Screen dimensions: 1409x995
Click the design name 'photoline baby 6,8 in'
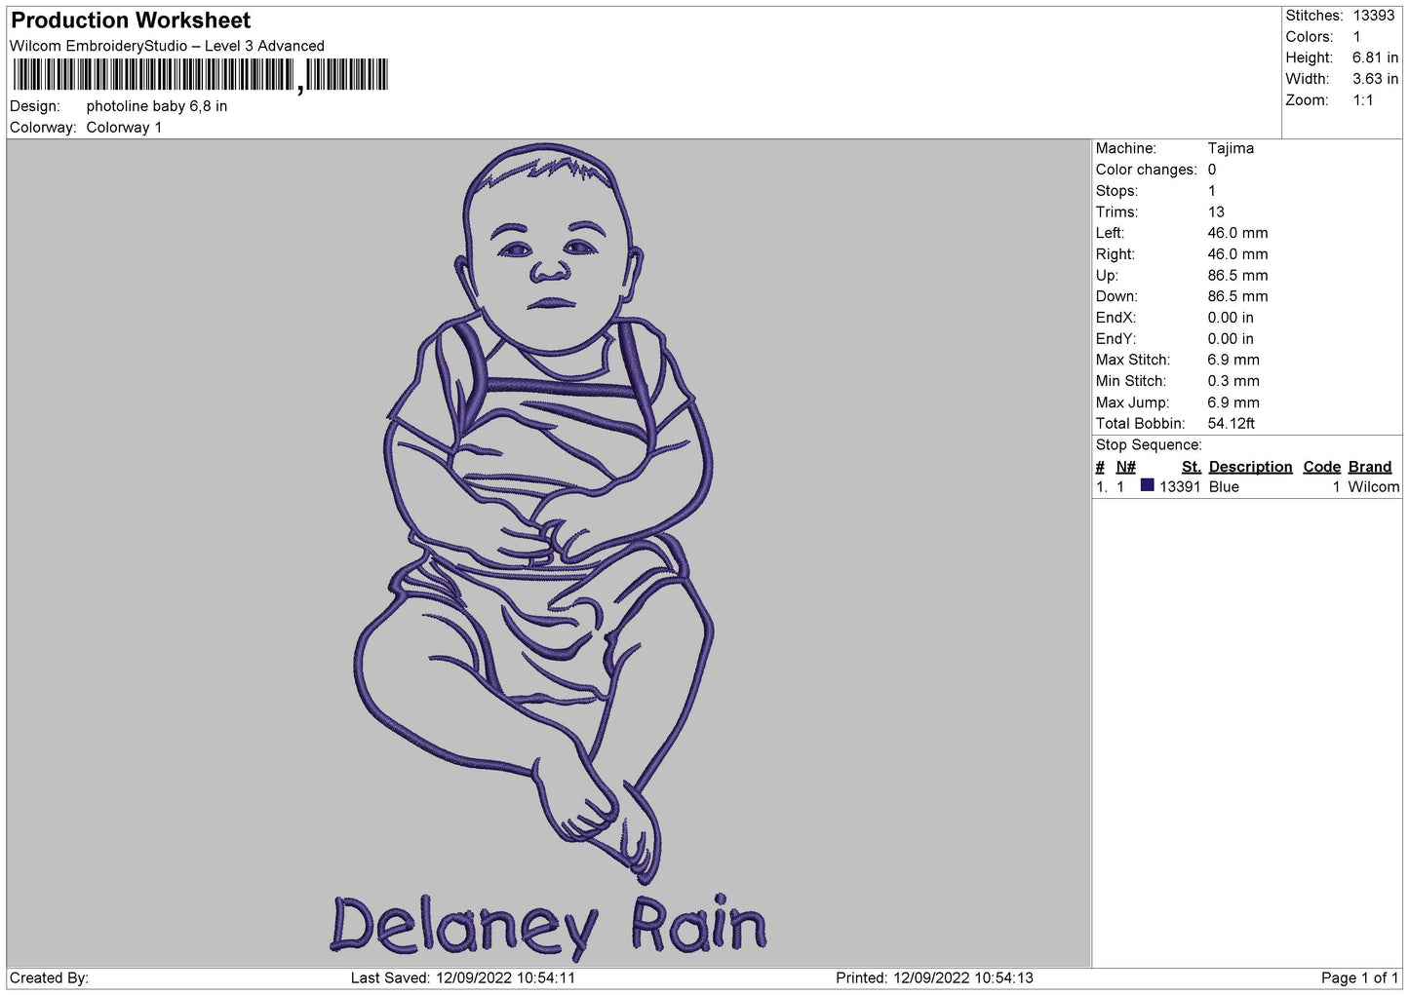point(157,106)
